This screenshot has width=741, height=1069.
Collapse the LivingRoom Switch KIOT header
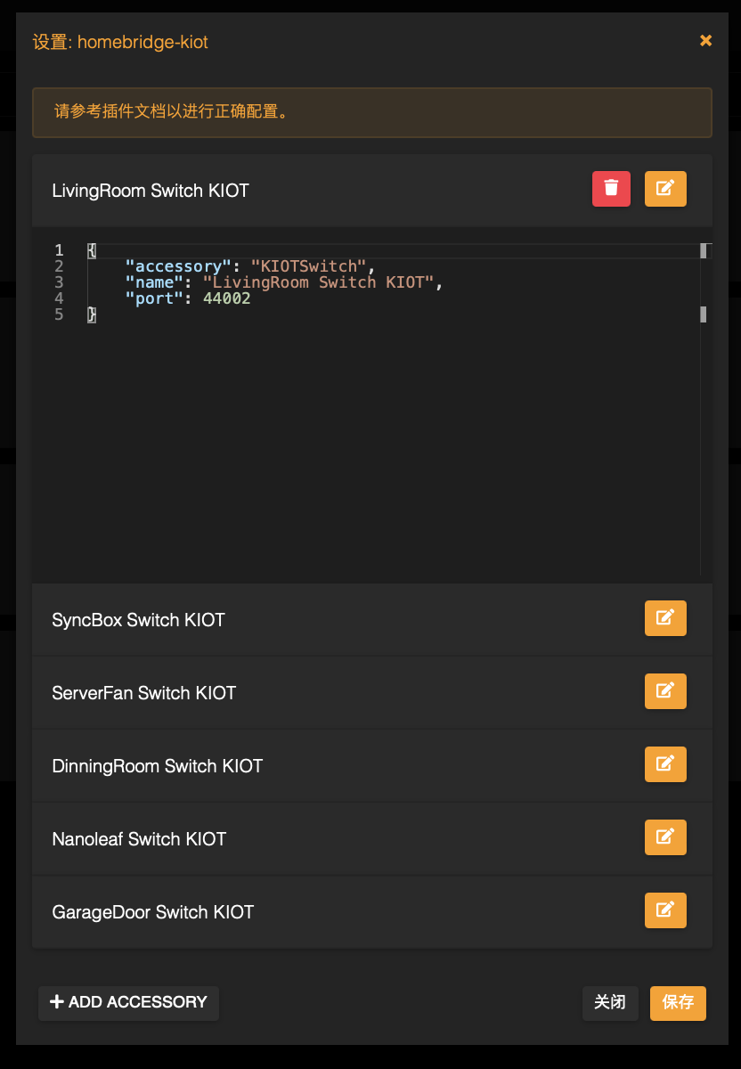(x=372, y=191)
